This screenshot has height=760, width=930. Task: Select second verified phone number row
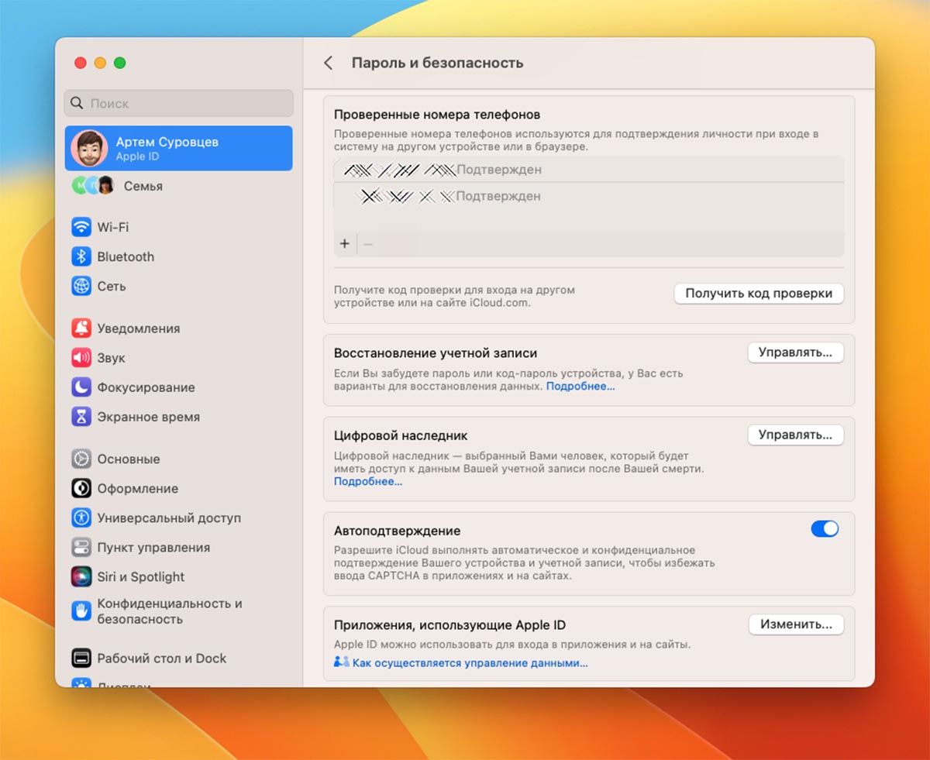(589, 196)
